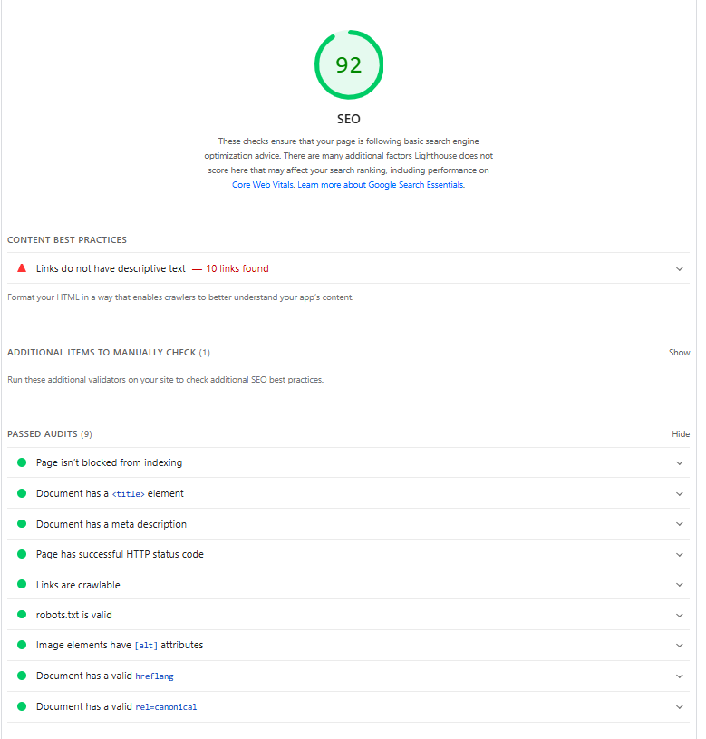Click the hreflang code label
Viewport: 706px width, 739px height.
[x=154, y=676]
